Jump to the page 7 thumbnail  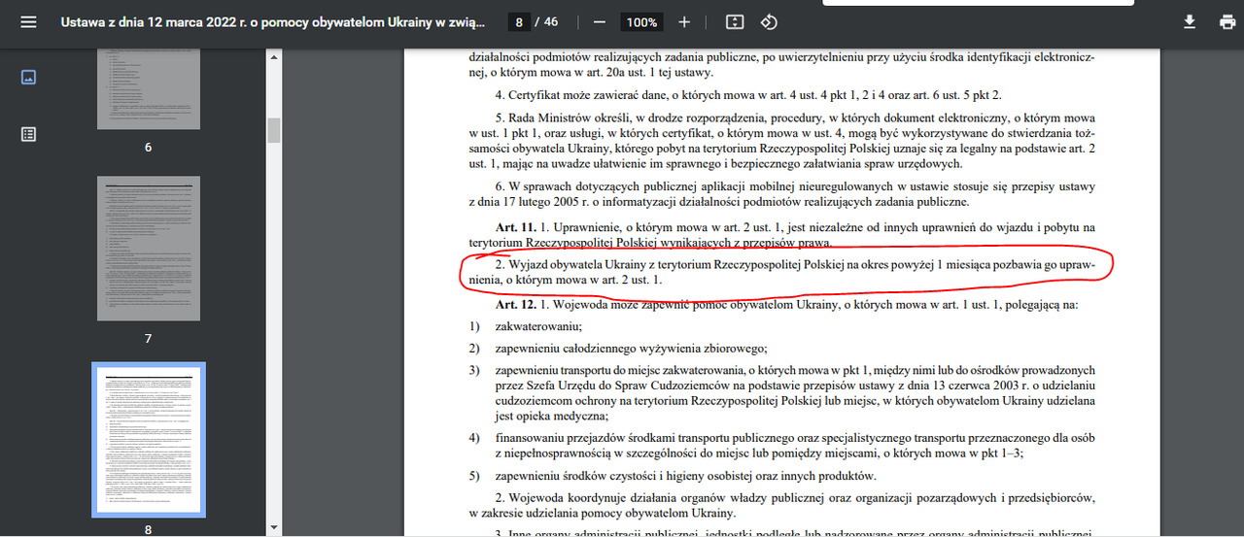click(x=148, y=249)
